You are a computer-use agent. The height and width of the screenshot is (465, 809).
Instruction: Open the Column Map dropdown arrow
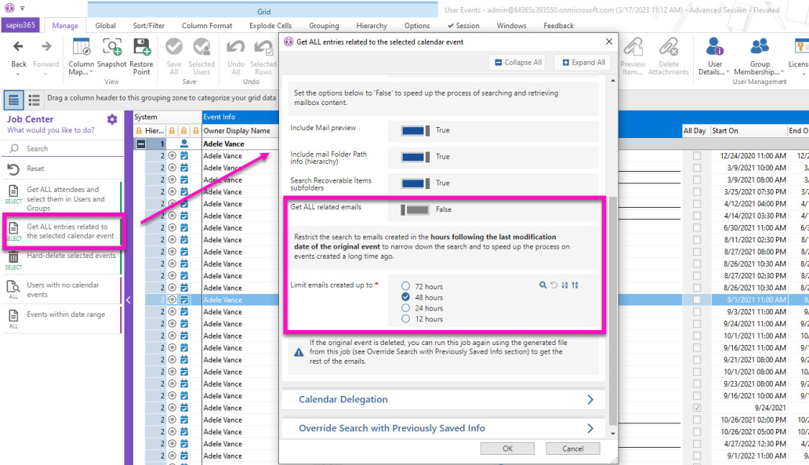(91, 72)
